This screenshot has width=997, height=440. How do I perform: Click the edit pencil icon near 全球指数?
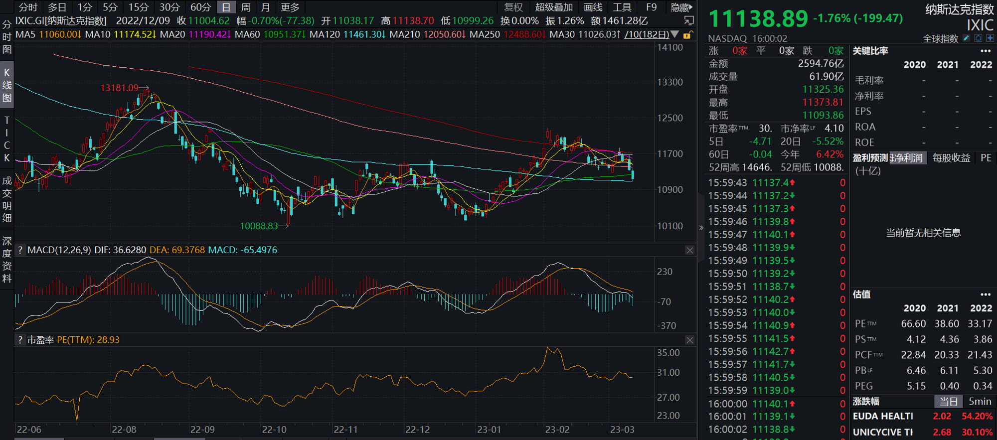[x=966, y=38]
